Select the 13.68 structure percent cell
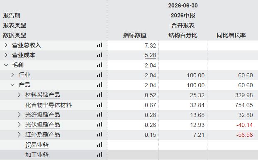 pyautogui.click(x=197, y=115)
